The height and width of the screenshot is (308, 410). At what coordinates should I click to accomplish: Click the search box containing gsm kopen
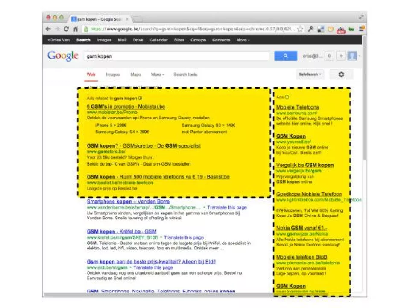click(x=176, y=56)
